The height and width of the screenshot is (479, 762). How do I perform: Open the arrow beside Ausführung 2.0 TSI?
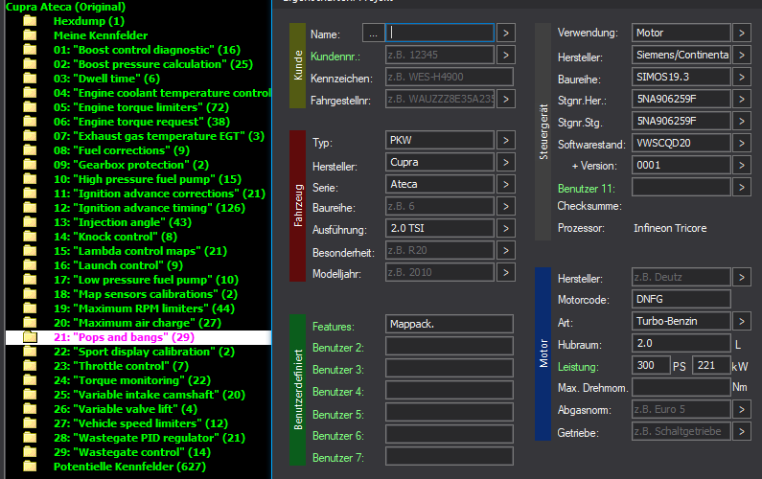pos(506,228)
